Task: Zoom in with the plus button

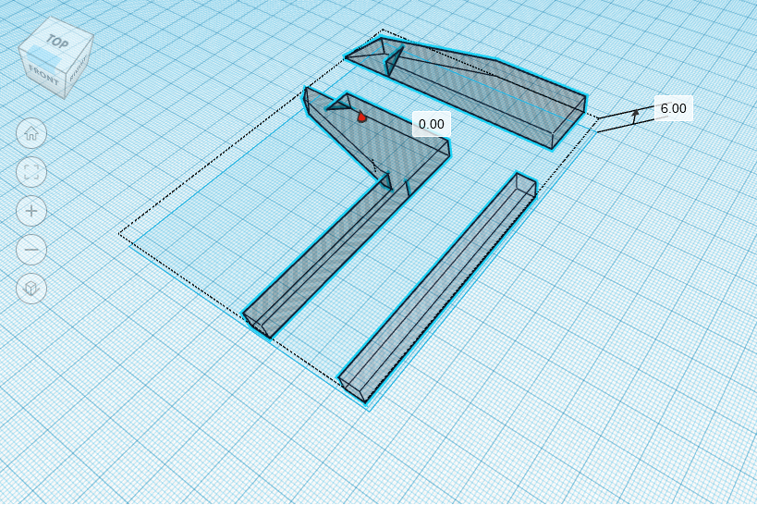Action: (31, 211)
